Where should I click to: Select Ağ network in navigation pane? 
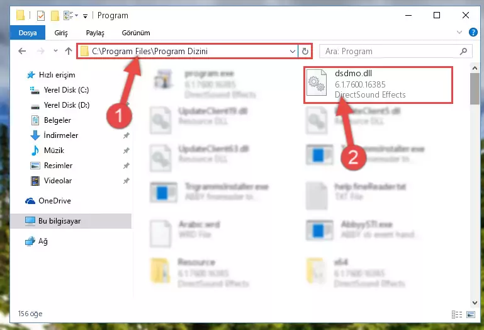pos(37,241)
